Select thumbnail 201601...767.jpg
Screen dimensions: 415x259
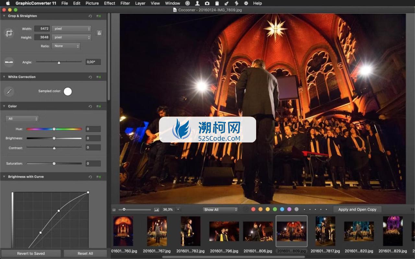157,231
